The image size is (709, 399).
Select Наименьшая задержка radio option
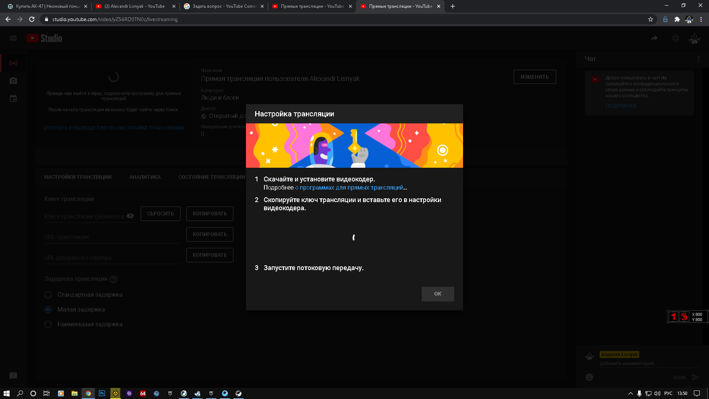tap(48, 324)
